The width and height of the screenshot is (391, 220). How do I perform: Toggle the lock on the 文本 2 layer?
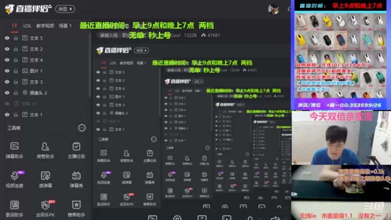pos(16,49)
